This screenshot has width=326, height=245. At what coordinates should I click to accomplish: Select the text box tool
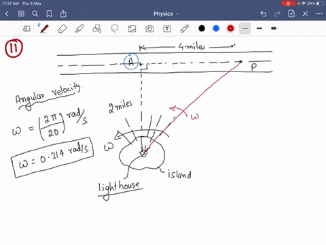167,29
